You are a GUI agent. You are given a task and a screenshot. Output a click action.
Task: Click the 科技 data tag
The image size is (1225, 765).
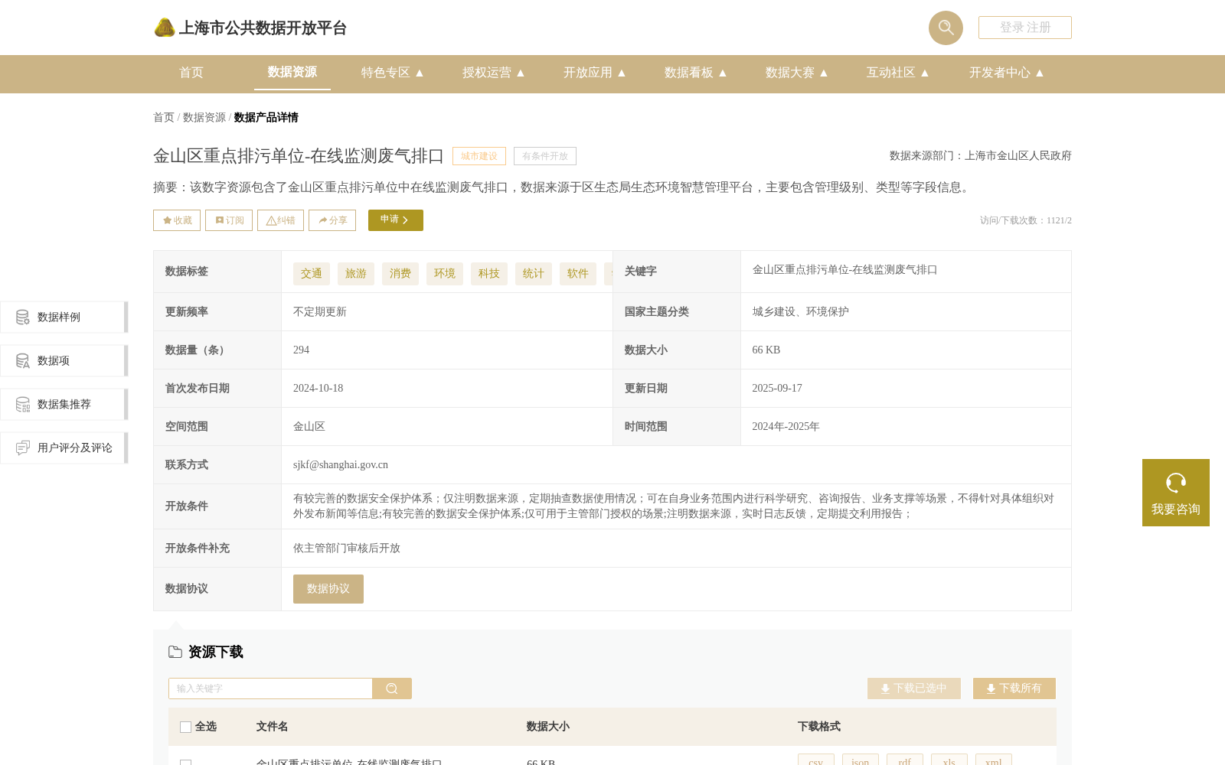[489, 274]
